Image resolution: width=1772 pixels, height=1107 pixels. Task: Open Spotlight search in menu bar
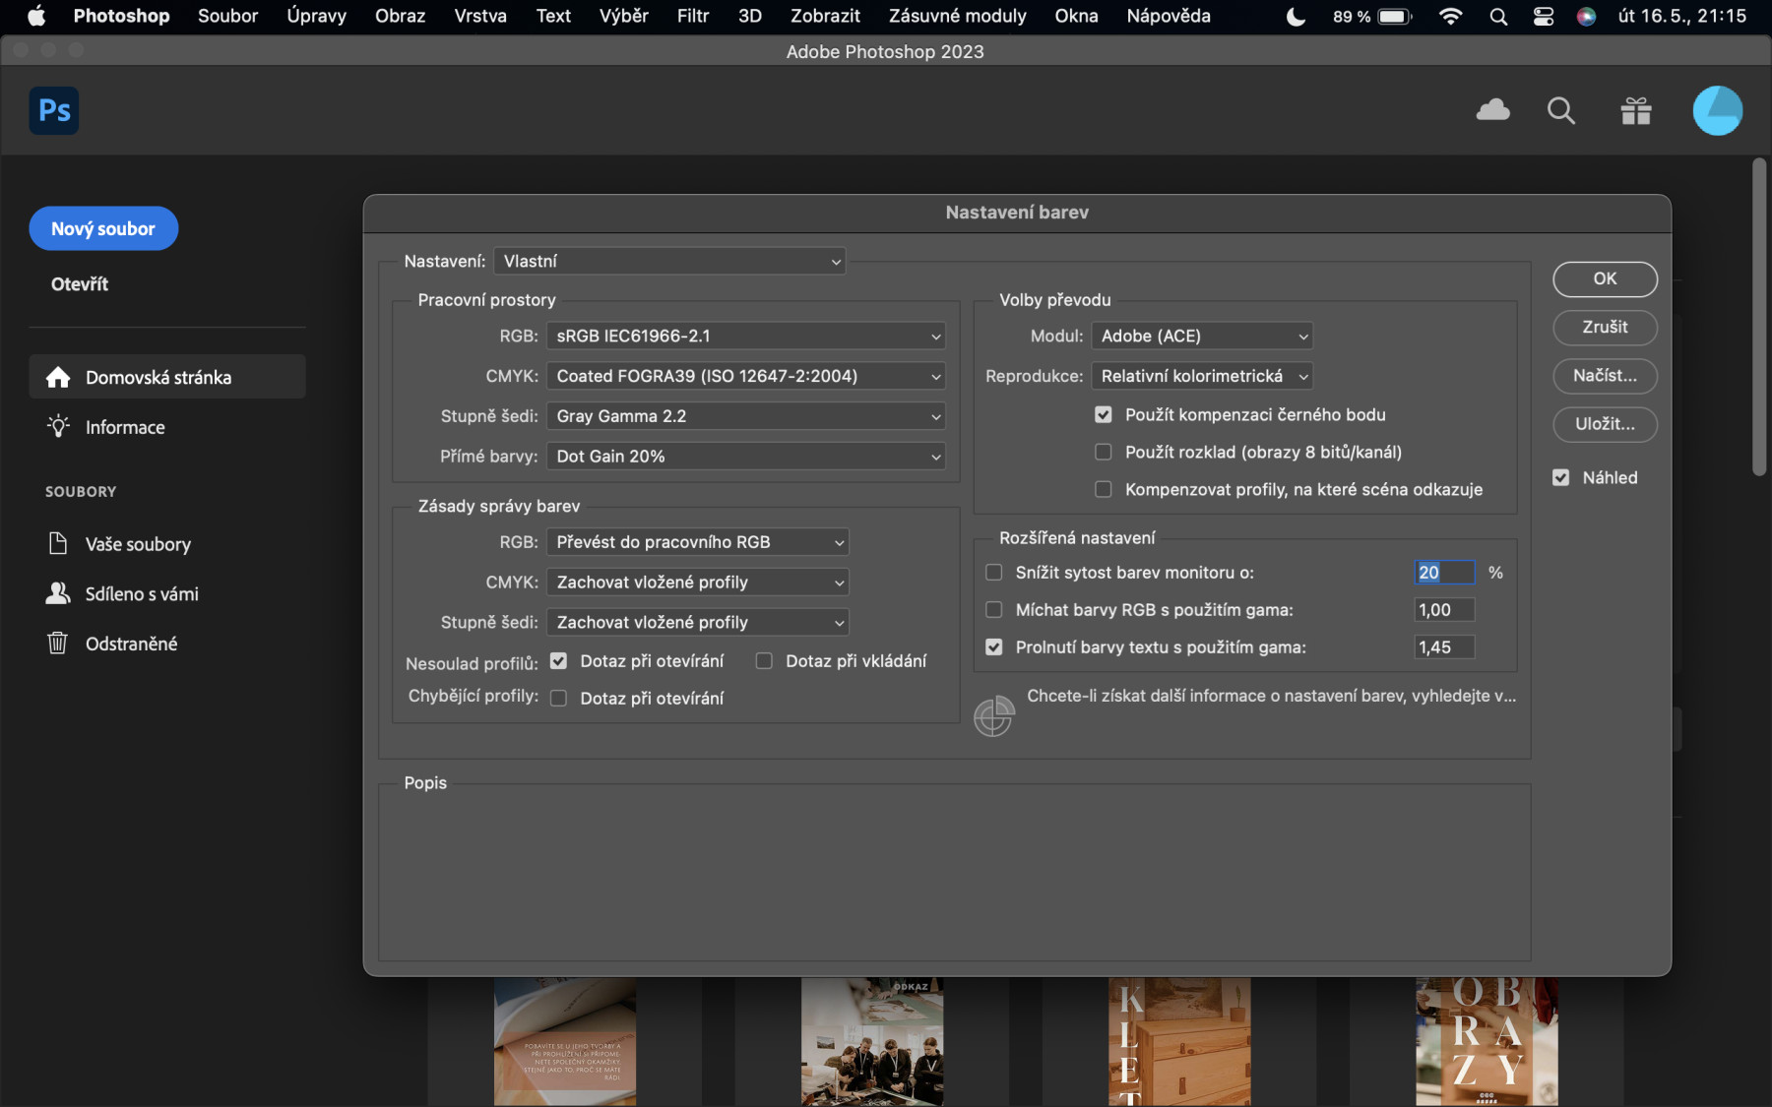(x=1498, y=16)
